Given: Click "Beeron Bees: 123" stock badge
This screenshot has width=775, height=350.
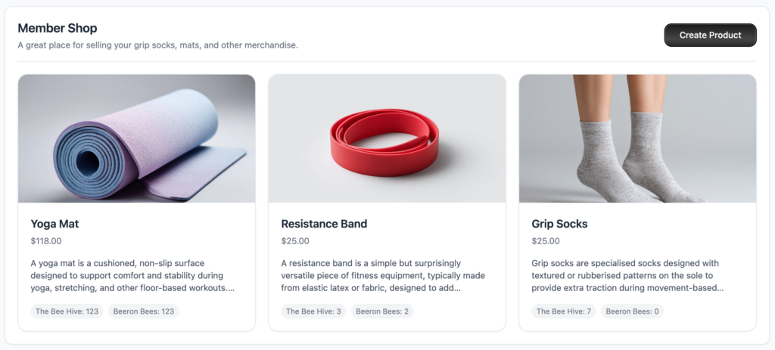Looking at the screenshot, I should [143, 311].
